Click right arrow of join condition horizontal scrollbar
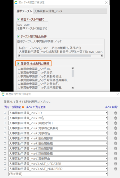Image resolution: width=120 pixels, height=178 pixels. 102,56
